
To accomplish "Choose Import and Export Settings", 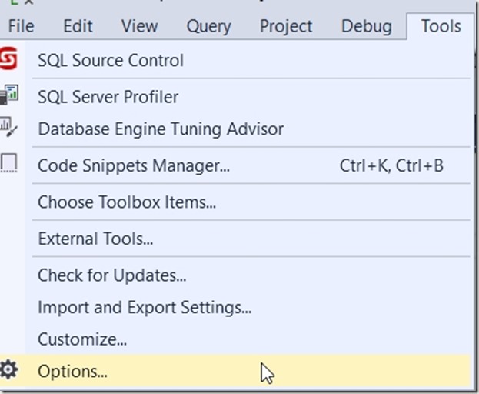I will pos(145,307).
